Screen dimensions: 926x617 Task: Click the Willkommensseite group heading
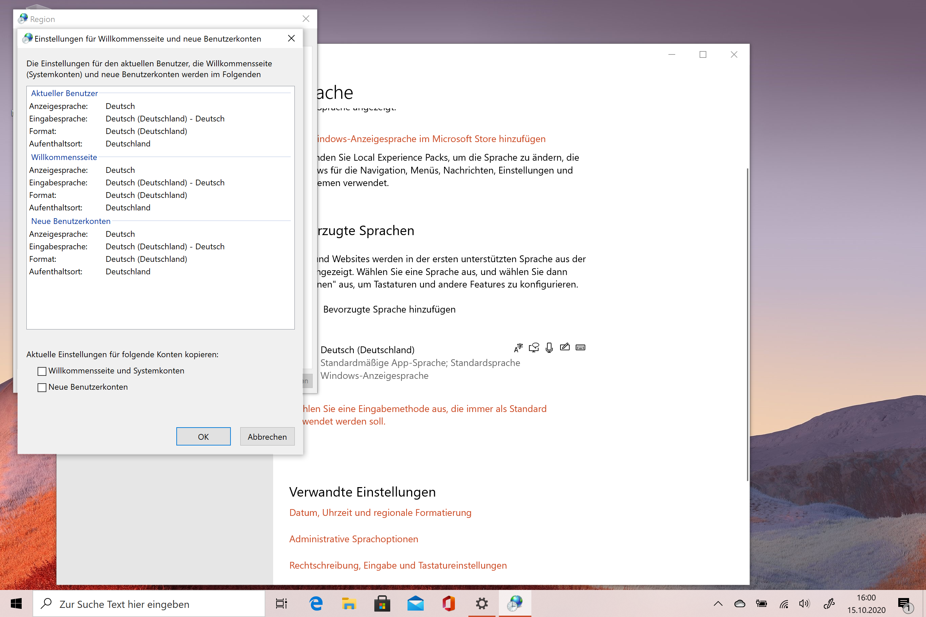click(64, 157)
